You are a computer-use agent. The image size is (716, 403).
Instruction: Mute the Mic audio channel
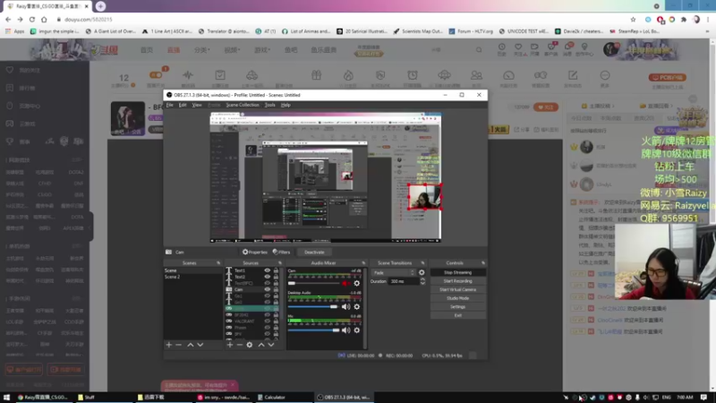click(346, 330)
